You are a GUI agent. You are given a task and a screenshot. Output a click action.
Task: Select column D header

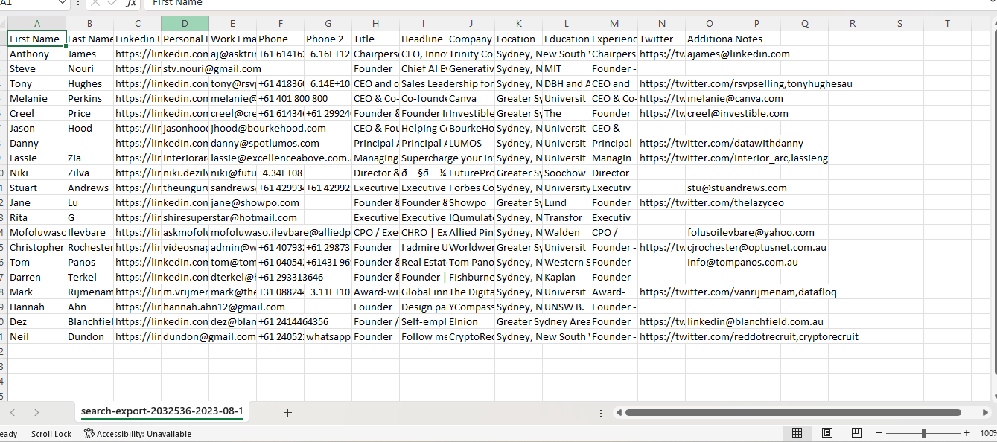pyautogui.click(x=185, y=24)
